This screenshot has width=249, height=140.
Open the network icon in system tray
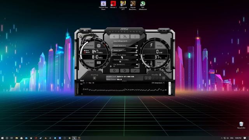225,138
